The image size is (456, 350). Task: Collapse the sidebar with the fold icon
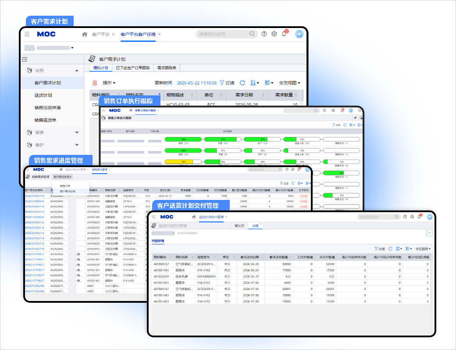pos(25,59)
